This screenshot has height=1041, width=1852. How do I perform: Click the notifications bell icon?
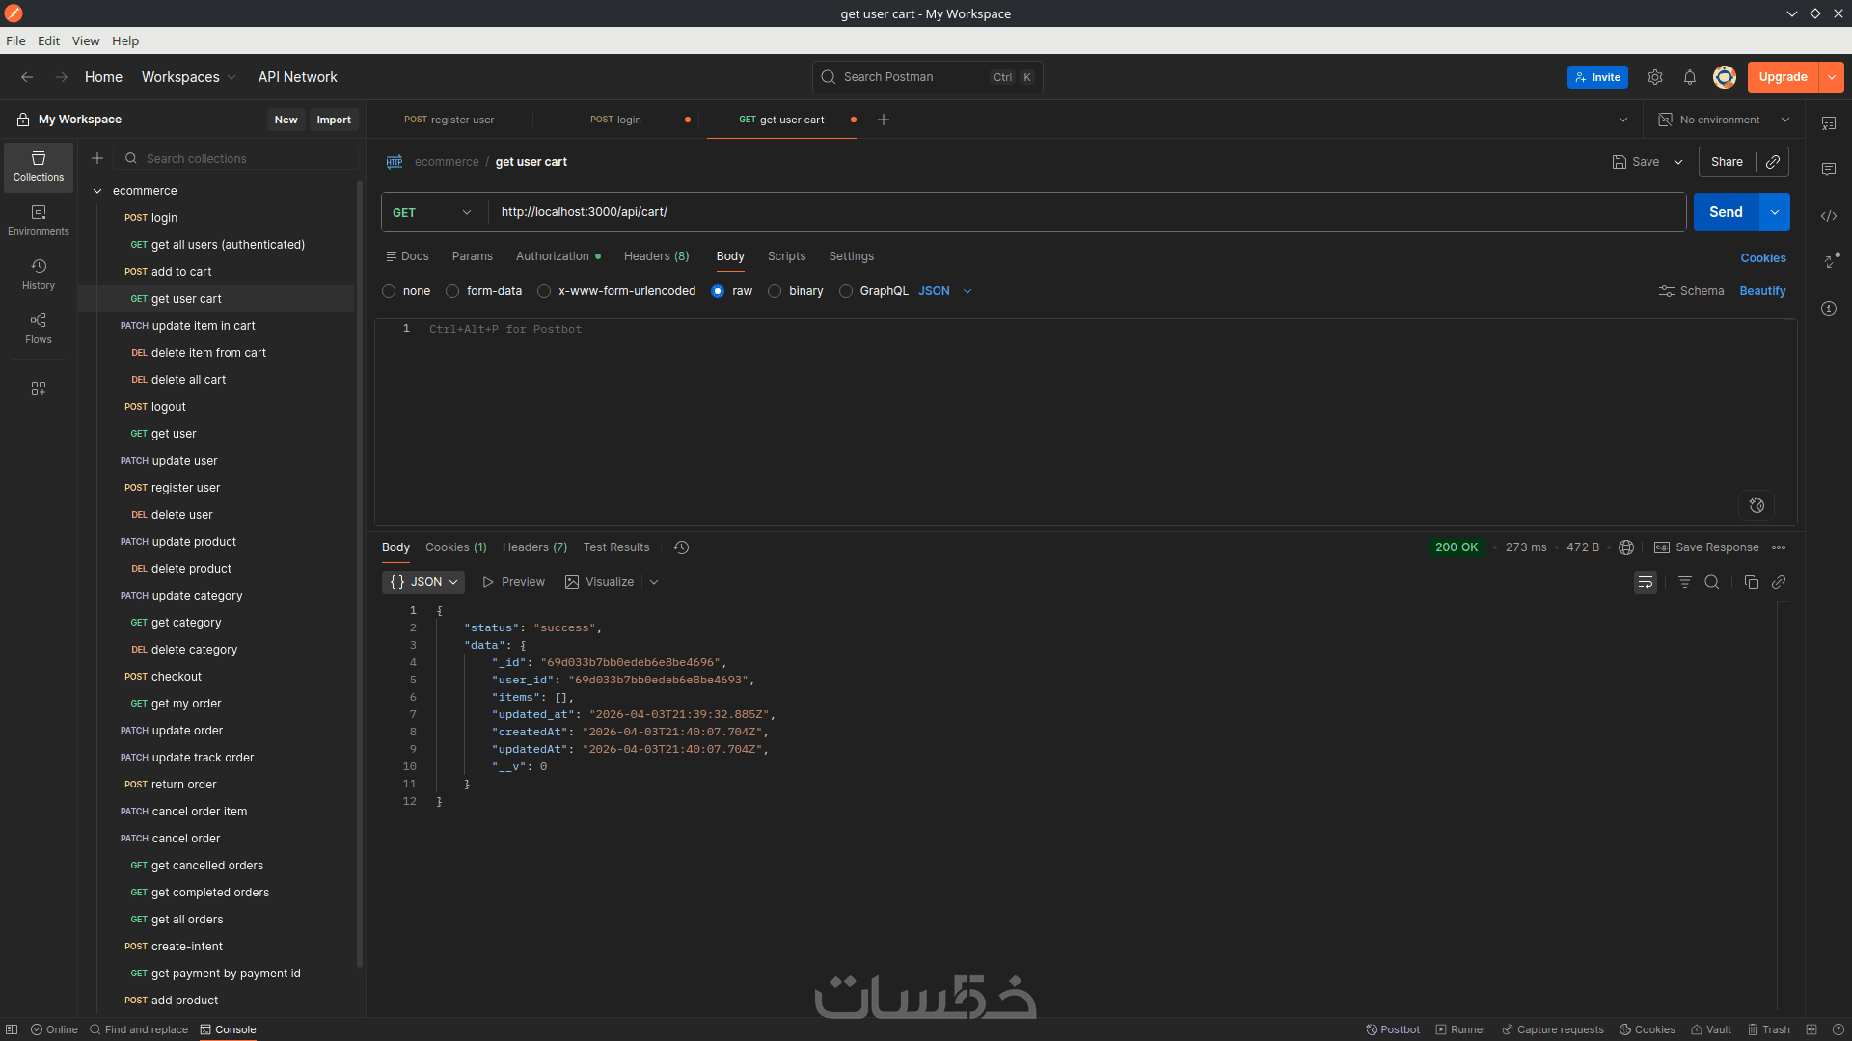click(x=1689, y=77)
